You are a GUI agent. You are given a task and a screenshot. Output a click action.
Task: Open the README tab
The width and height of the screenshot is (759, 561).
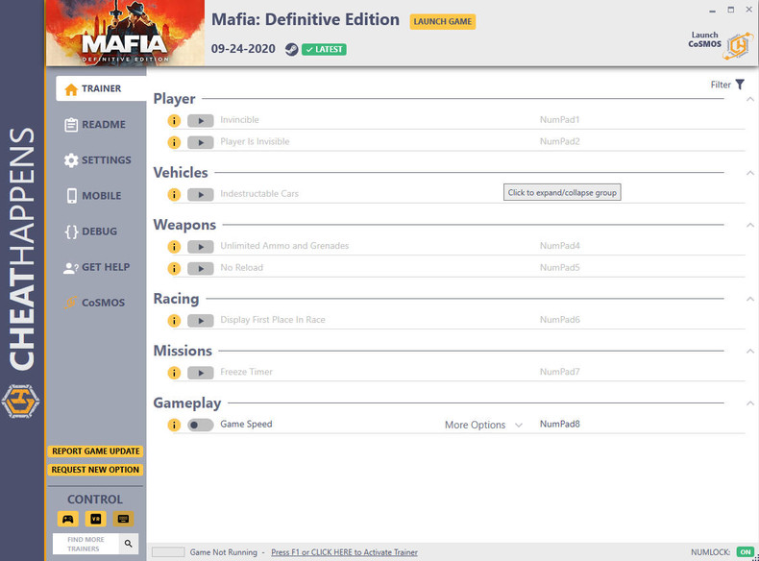(x=96, y=124)
